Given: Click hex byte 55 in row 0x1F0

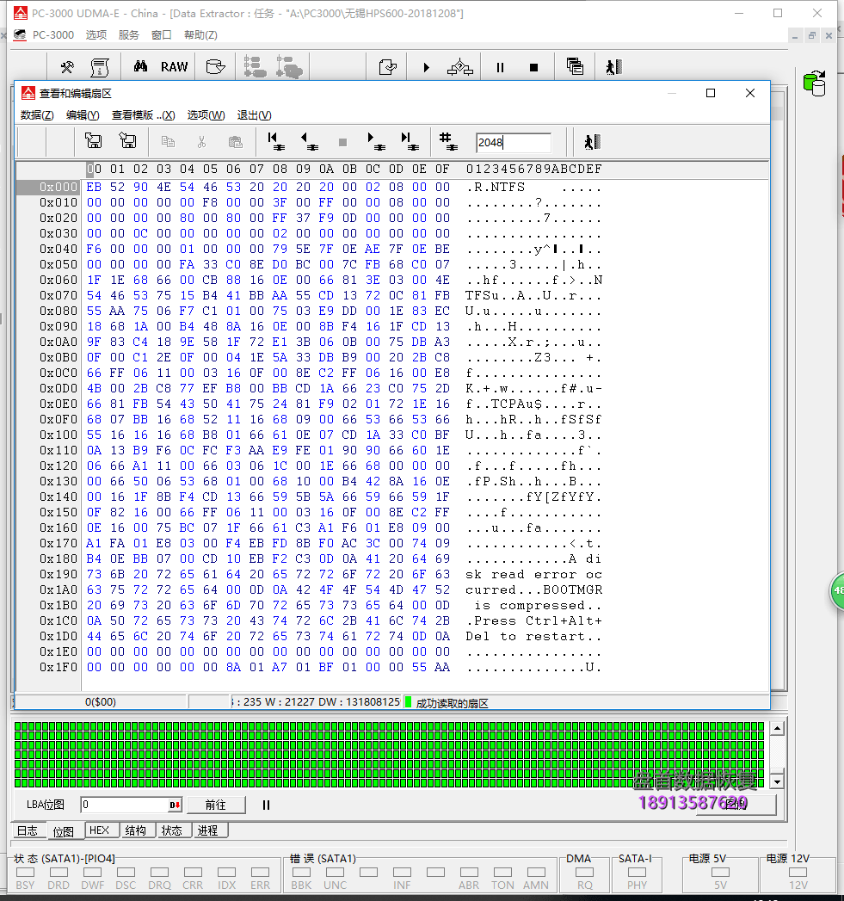Looking at the screenshot, I should (419, 667).
